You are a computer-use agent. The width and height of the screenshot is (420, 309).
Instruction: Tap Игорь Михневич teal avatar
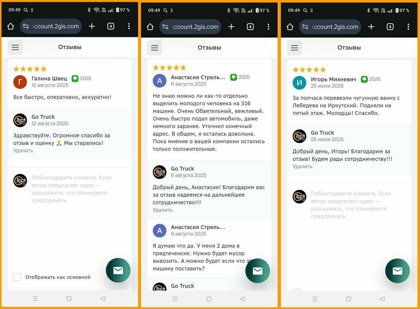pos(300,83)
